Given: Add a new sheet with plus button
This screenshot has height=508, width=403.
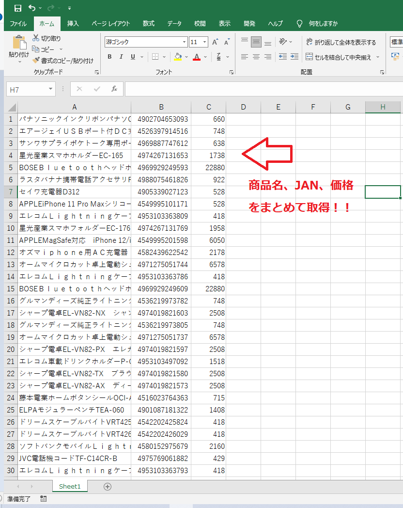Looking at the screenshot, I should point(108,487).
